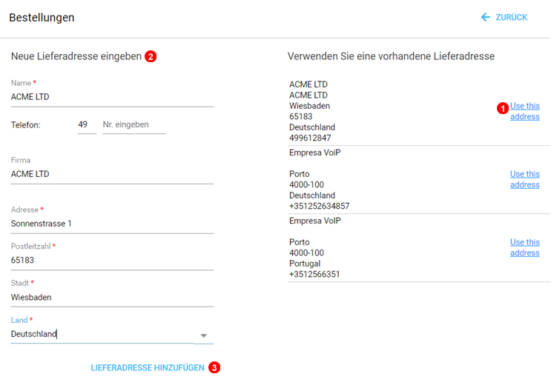The image size is (551, 391).
Task: Select the Telefon country code field 49
Action: point(87,124)
